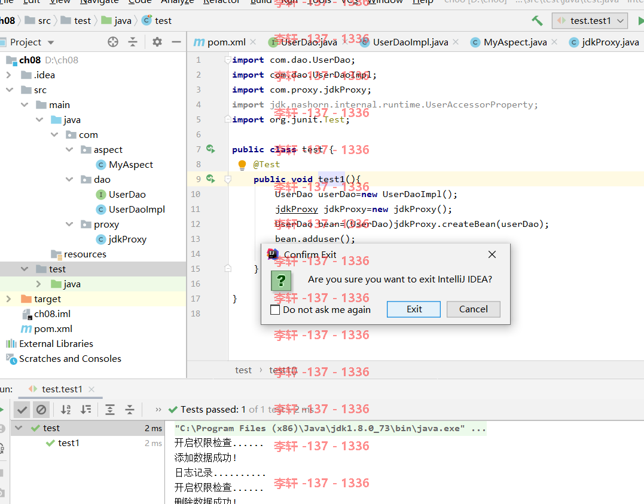644x504 pixels.
Task: Toggle Show Ignored tests button
Action: pyautogui.click(x=41, y=410)
